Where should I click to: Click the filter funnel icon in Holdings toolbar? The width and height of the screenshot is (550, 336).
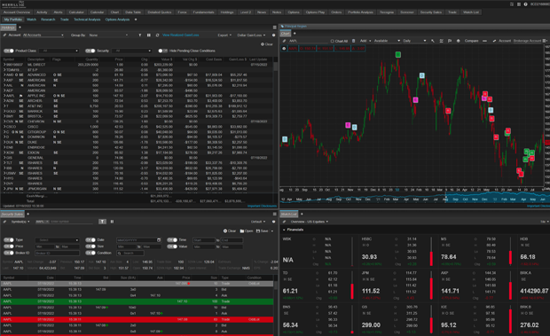click(x=140, y=35)
